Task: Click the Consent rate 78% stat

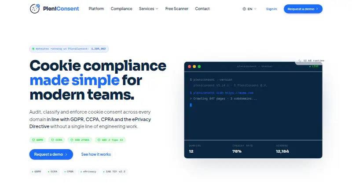Action: click(x=242, y=149)
